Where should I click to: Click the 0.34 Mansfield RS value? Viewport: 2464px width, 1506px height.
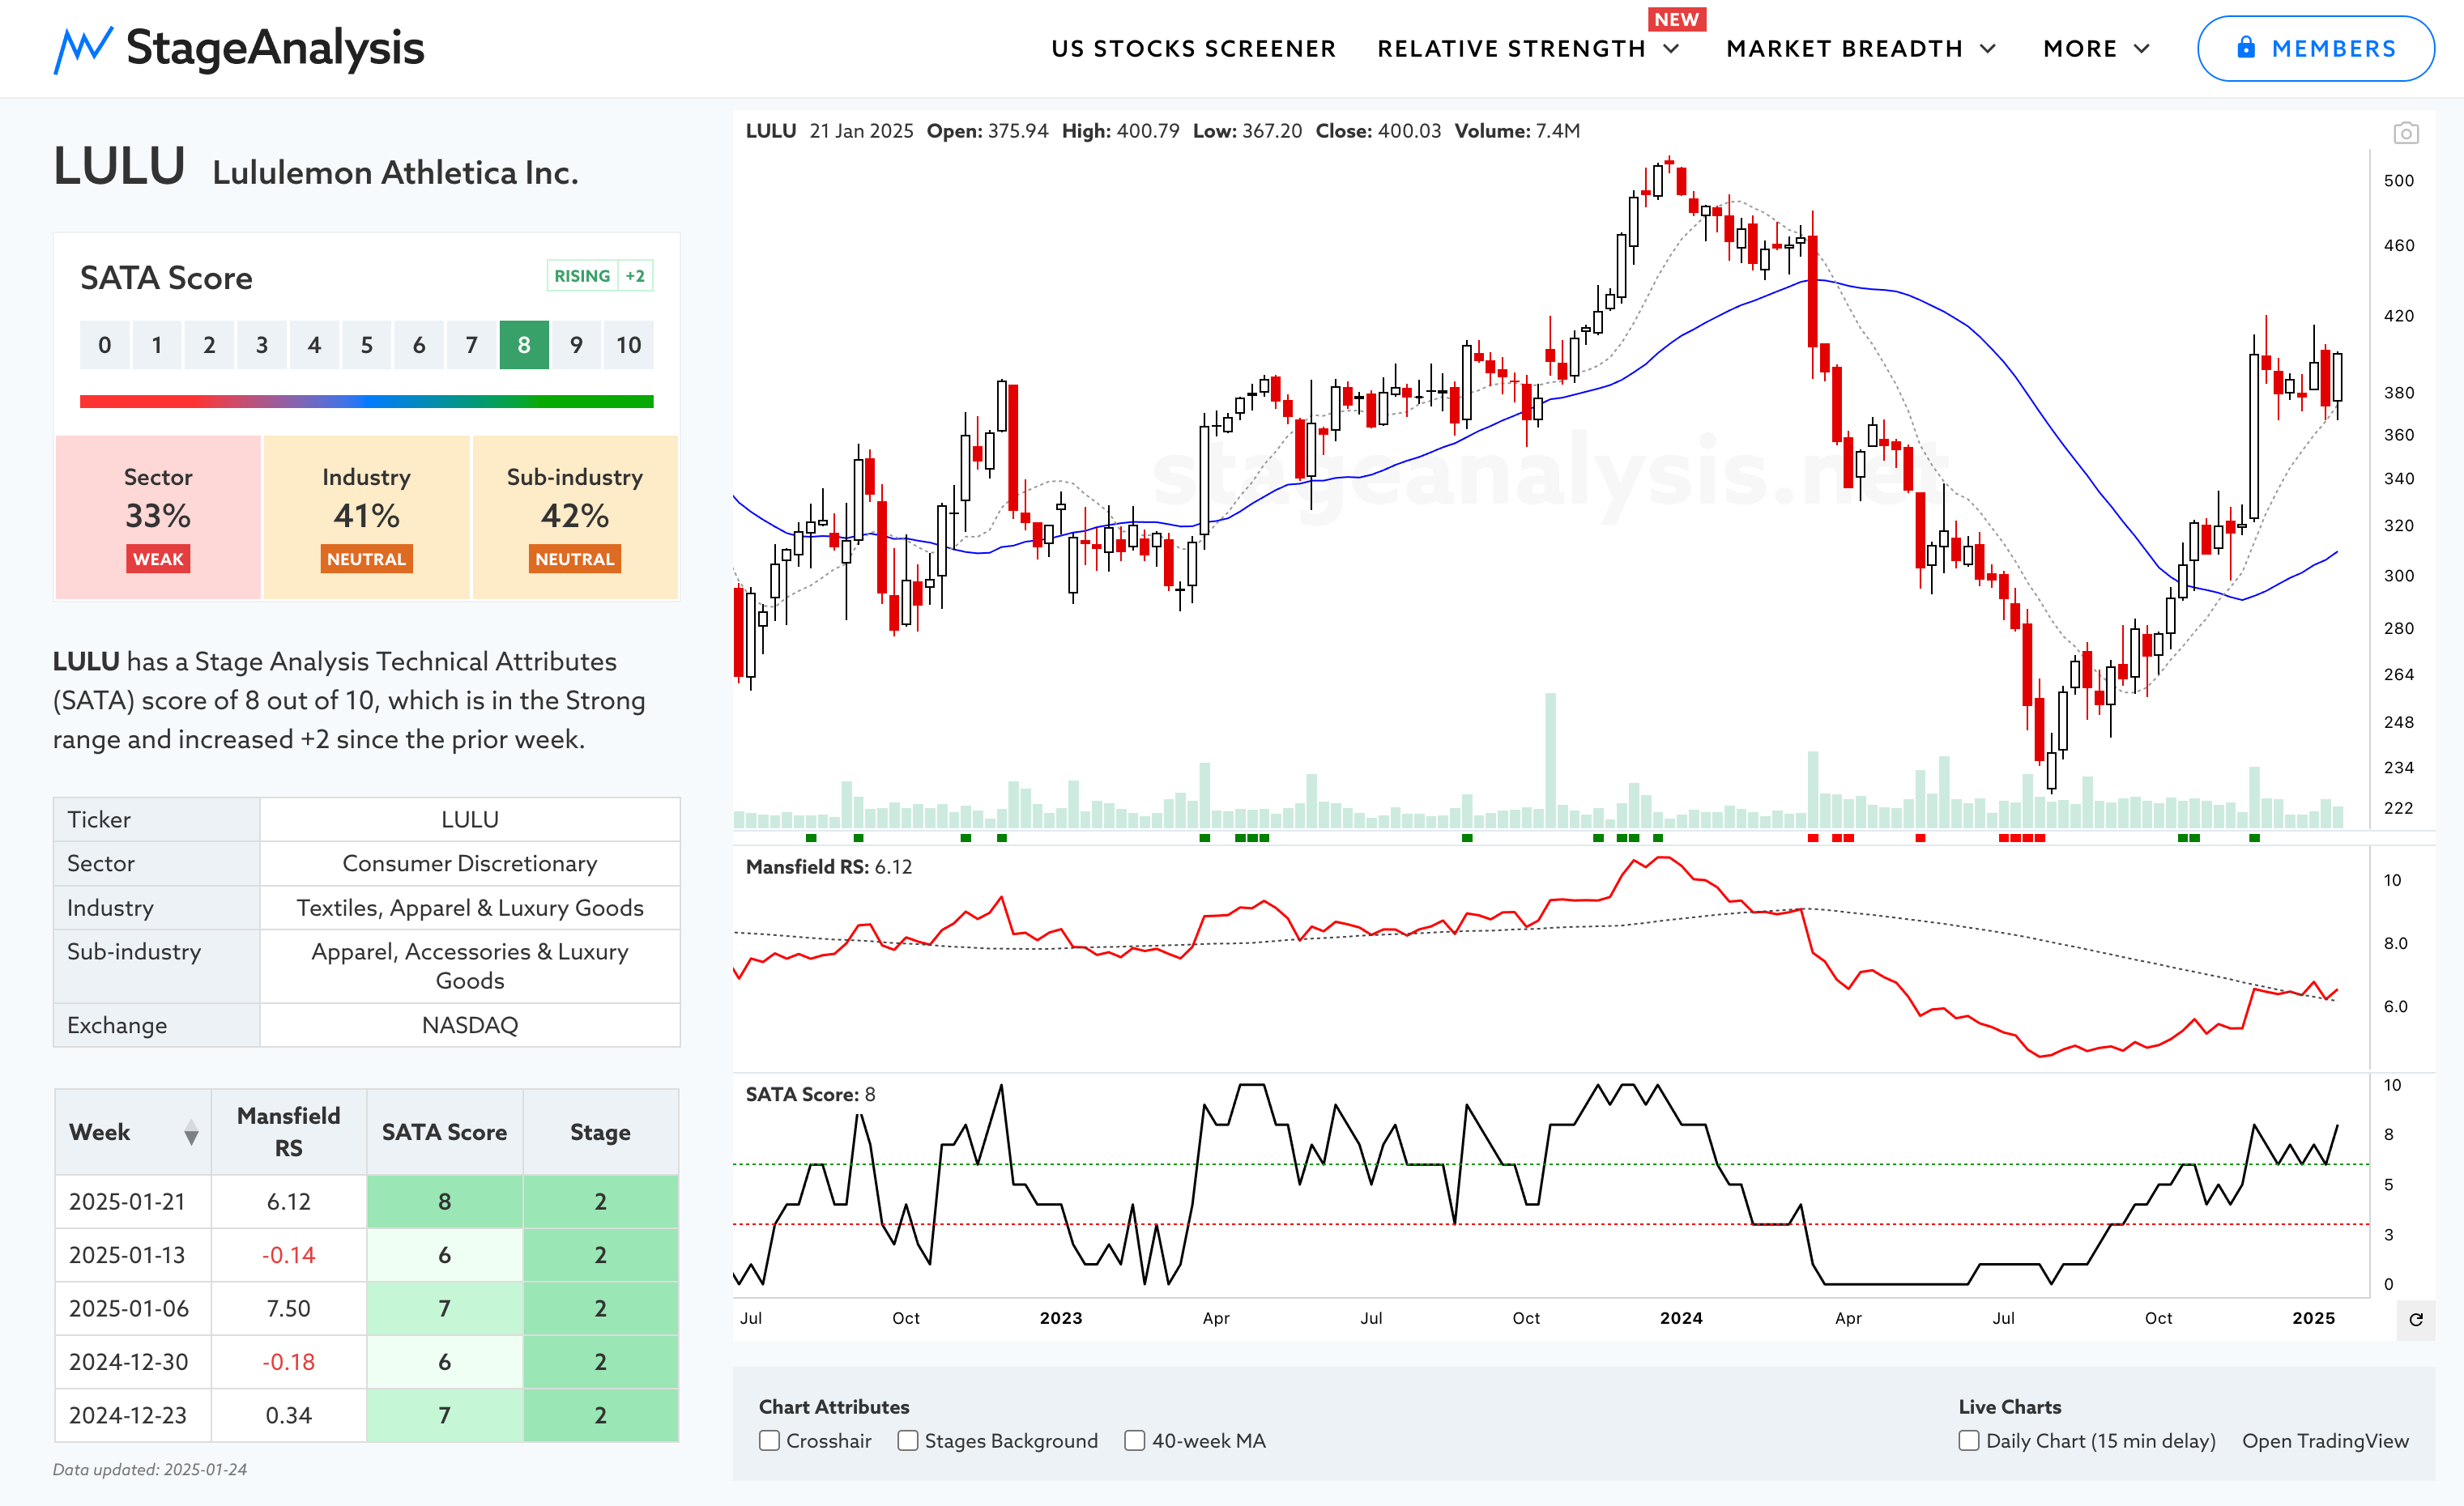[x=289, y=1415]
